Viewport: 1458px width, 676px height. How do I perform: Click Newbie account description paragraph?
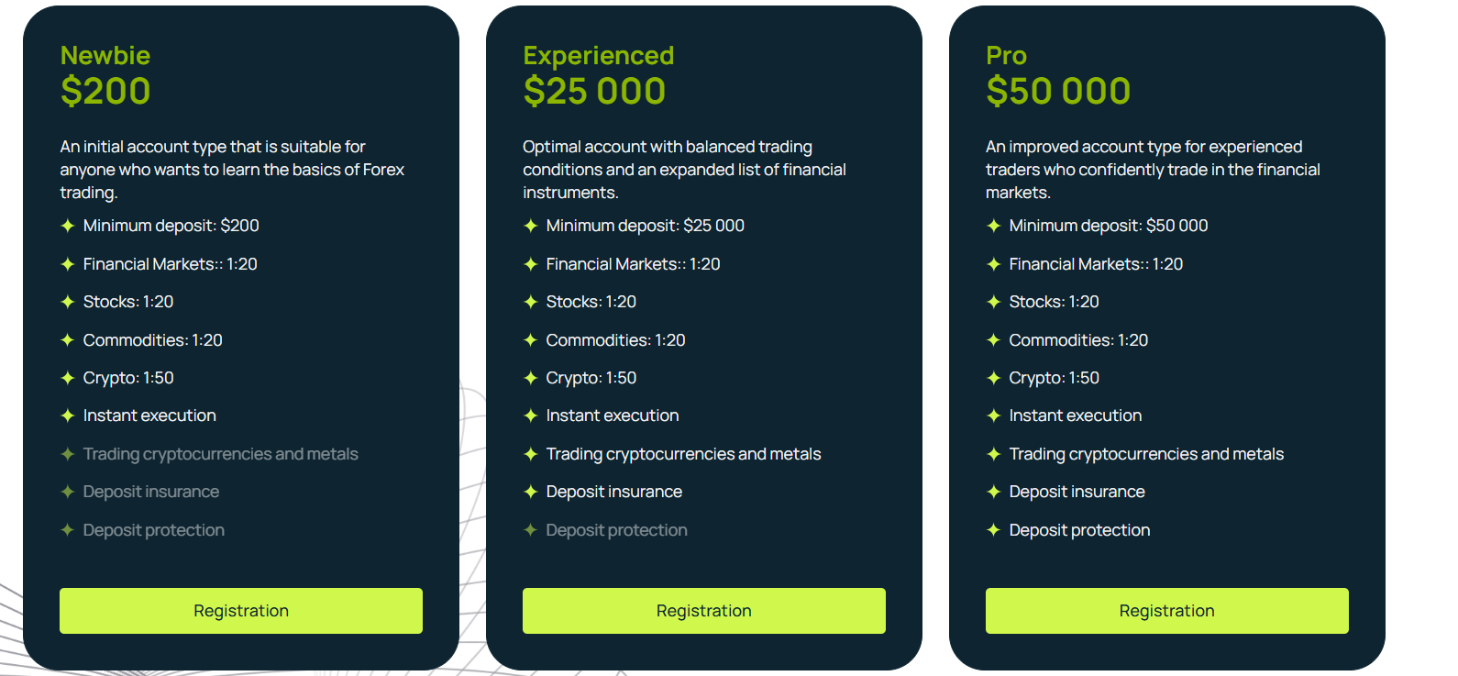[232, 170]
